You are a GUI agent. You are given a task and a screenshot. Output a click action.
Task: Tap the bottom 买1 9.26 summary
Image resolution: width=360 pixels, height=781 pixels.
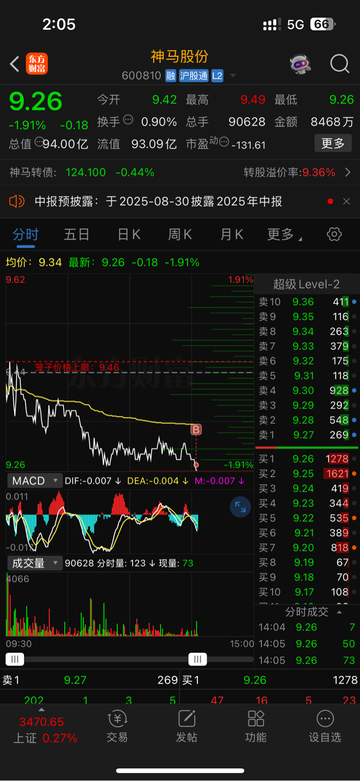(x=270, y=680)
